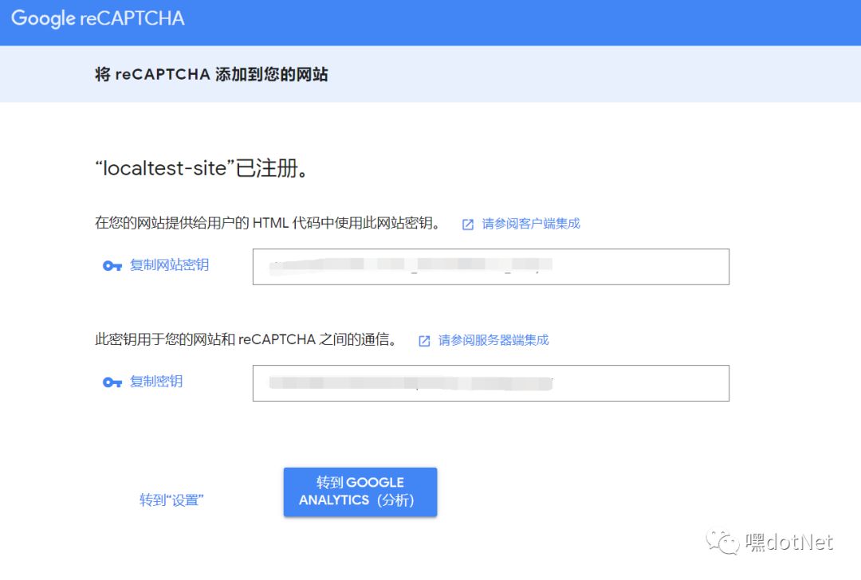
Task: Click the key icon beside 复制网站密钥
Action: (x=112, y=266)
